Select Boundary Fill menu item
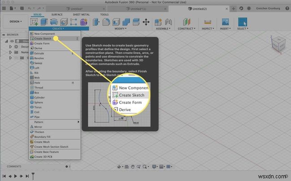This screenshot has height=181, width=291. click(x=55, y=137)
